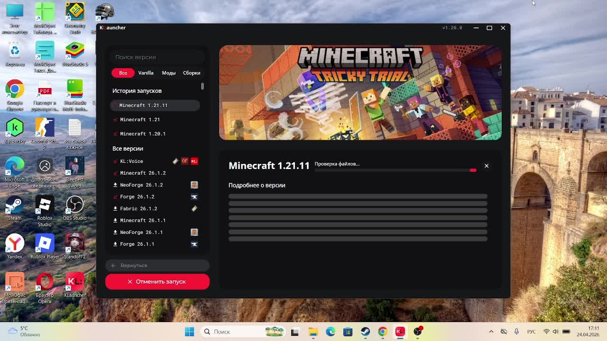
Task: Click the Fabric icon on KL:Voice row
Action: point(175,161)
